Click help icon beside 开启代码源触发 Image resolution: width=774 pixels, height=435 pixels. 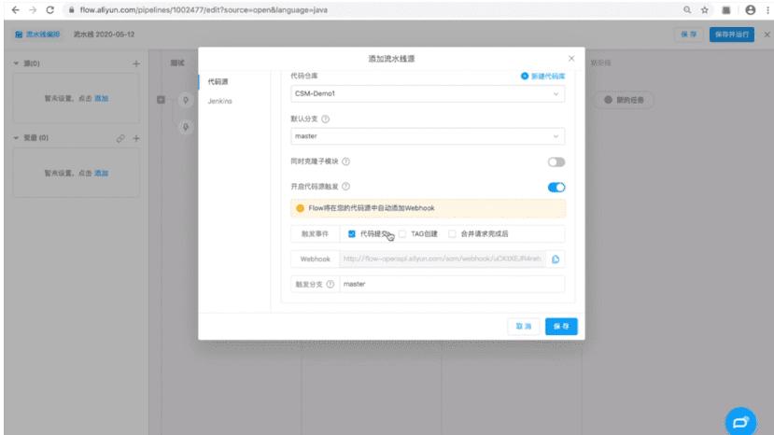click(x=346, y=187)
